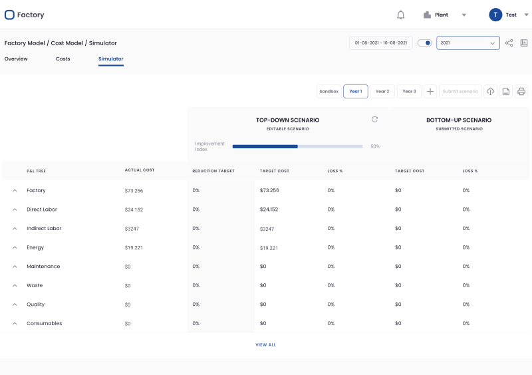Open the notifications bell
Screen dimensions: 532x375
[401, 15]
